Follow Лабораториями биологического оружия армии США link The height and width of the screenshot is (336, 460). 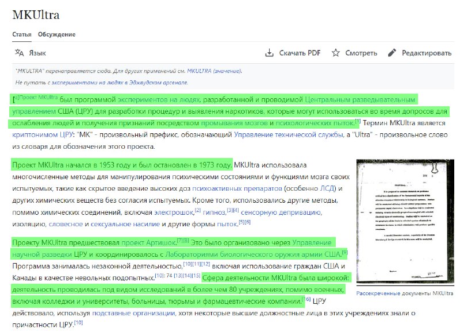pos(253,254)
